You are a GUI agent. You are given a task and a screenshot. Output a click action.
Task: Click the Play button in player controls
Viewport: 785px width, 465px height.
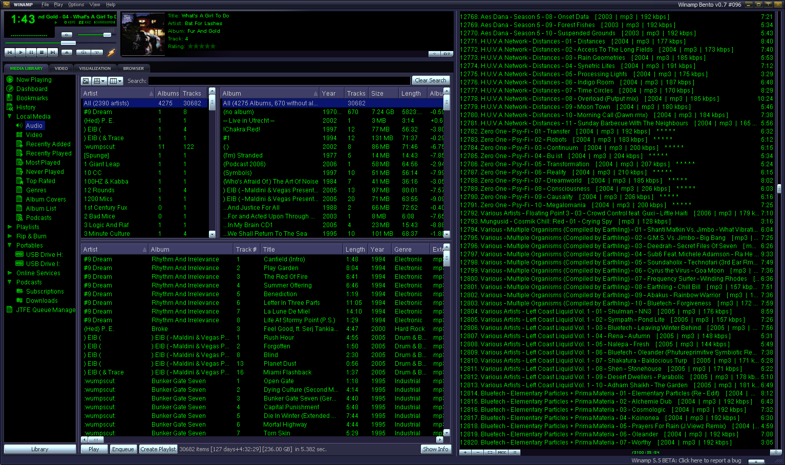point(20,52)
